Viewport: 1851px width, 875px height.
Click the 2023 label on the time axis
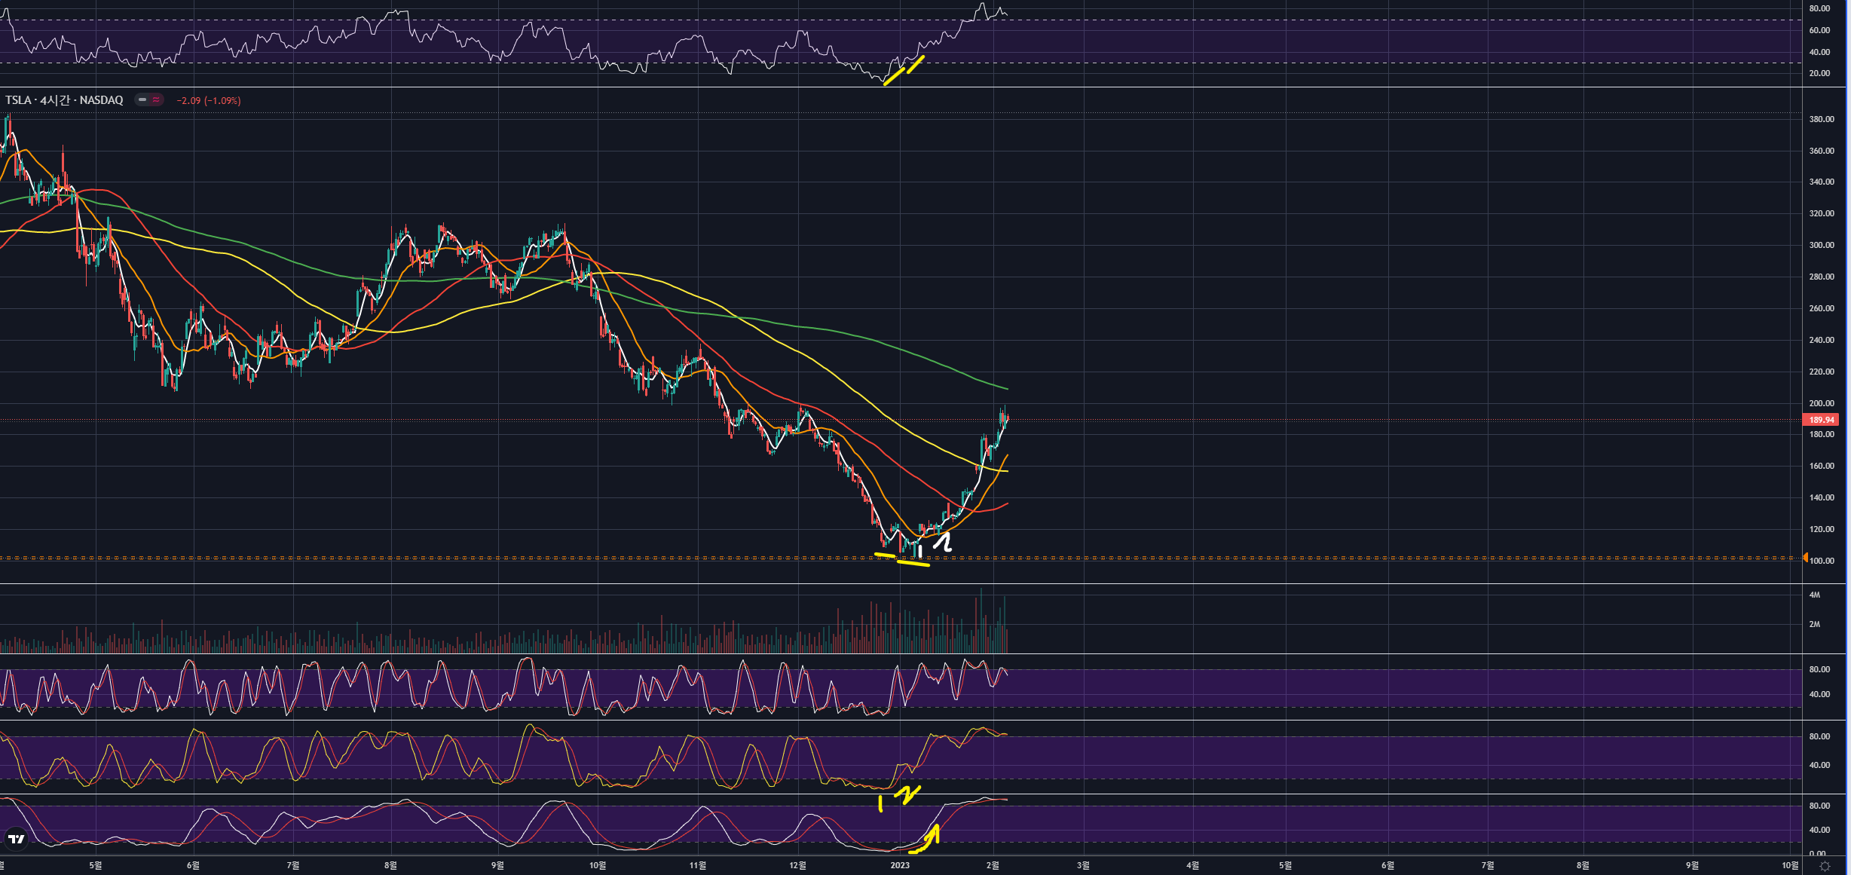coord(900,865)
